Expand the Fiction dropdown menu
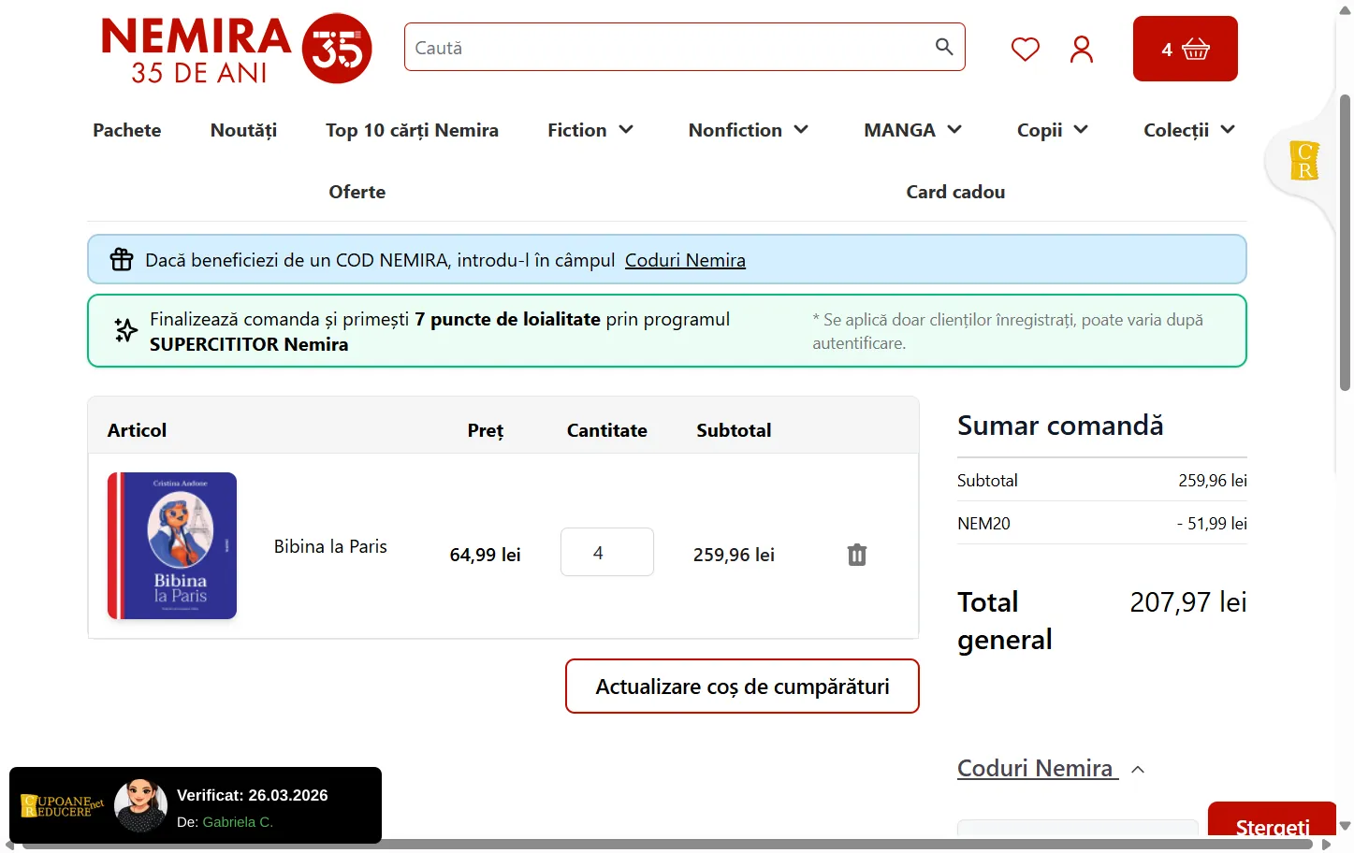The image size is (1354, 853). [x=590, y=130]
